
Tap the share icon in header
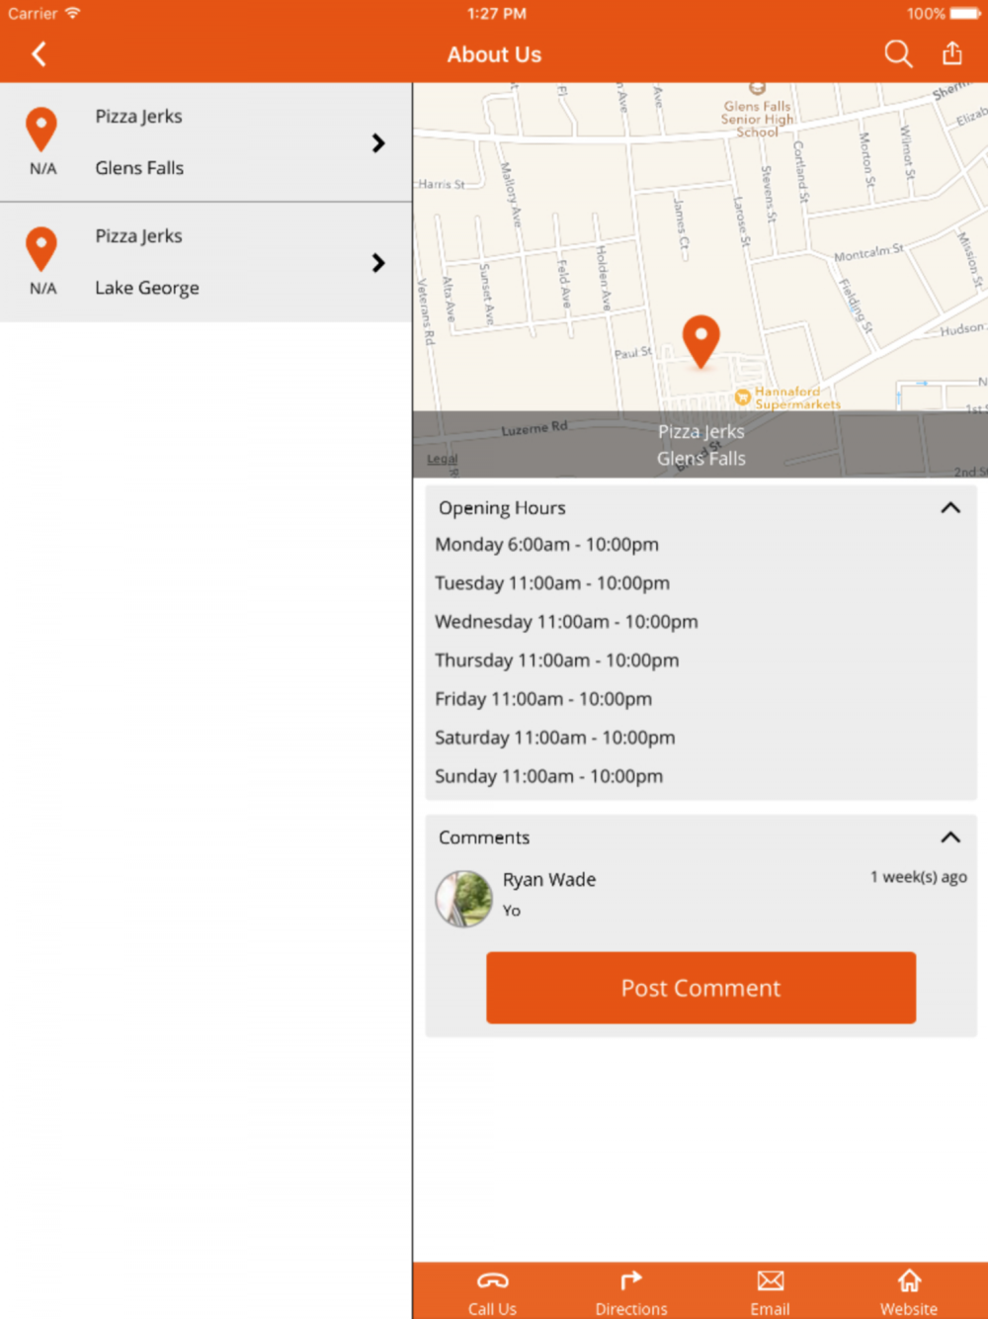tap(952, 53)
